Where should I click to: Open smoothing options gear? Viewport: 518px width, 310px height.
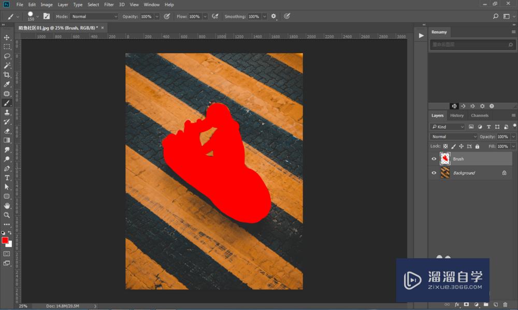point(274,16)
